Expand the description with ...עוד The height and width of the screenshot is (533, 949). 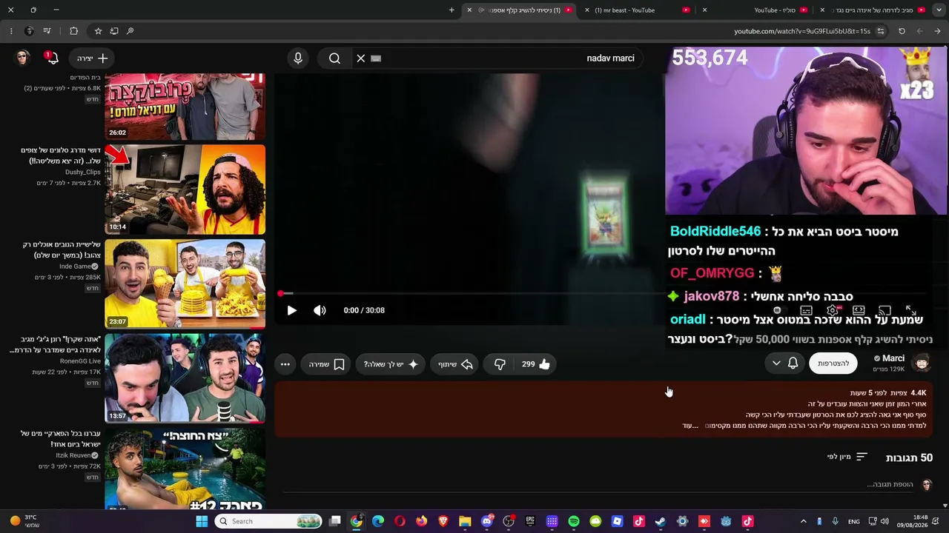click(x=691, y=426)
